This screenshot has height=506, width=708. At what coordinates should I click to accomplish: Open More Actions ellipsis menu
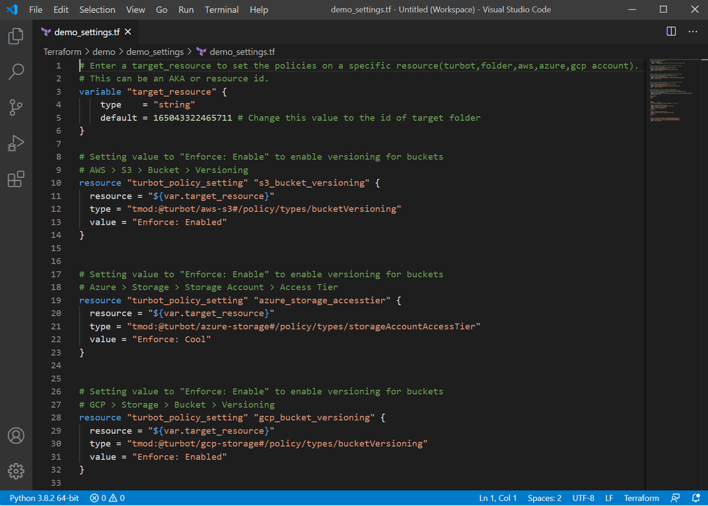coord(693,31)
